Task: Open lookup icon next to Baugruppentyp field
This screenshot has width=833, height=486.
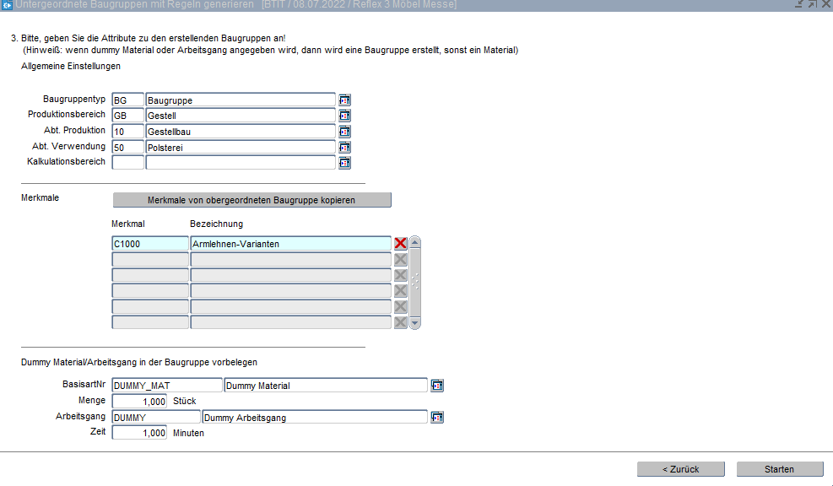Action: [x=344, y=100]
